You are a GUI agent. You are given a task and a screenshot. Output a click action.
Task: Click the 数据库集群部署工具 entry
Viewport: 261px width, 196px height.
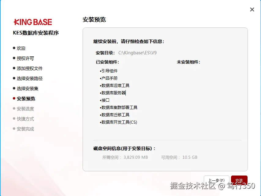[x=119, y=107]
